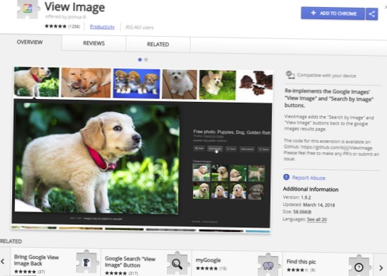
Task: Click the View Image extension puzzle icon
Action: click(x=28, y=9)
